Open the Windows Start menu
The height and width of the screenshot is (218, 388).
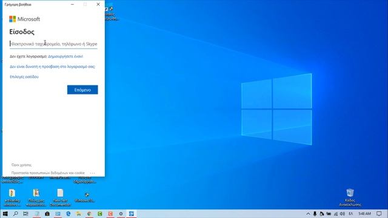(5, 214)
